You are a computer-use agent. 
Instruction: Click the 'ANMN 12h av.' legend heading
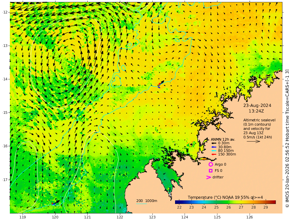coord(223,139)
